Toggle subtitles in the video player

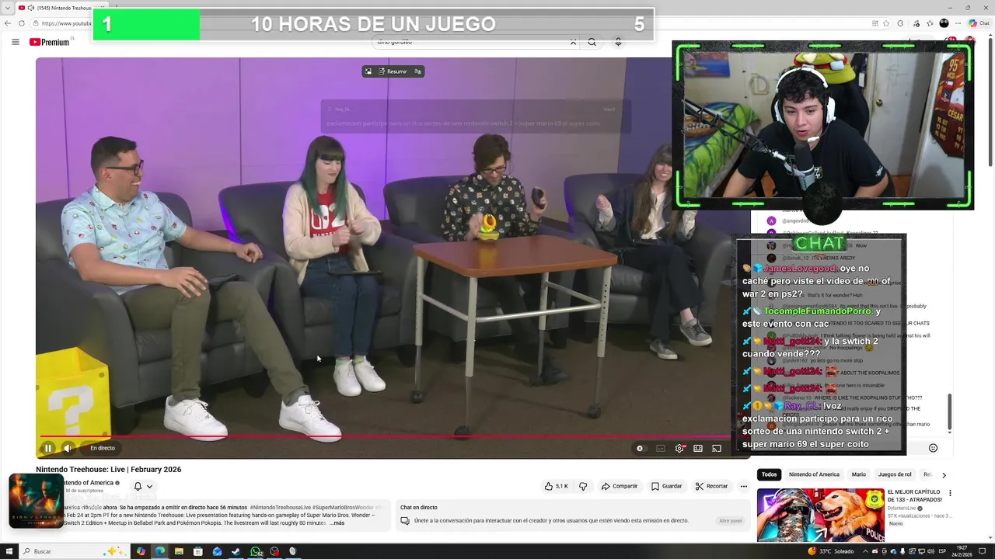point(661,448)
